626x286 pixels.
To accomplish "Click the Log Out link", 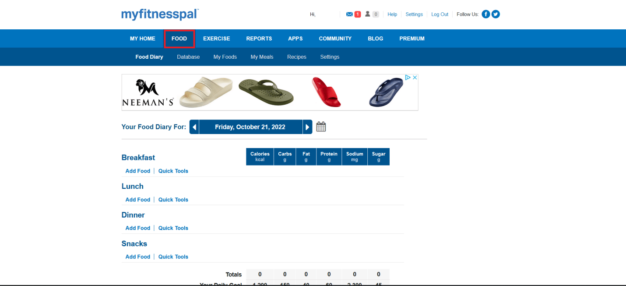I will coord(440,14).
